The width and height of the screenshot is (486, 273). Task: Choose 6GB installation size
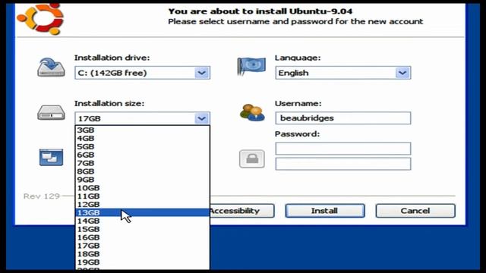(142, 155)
